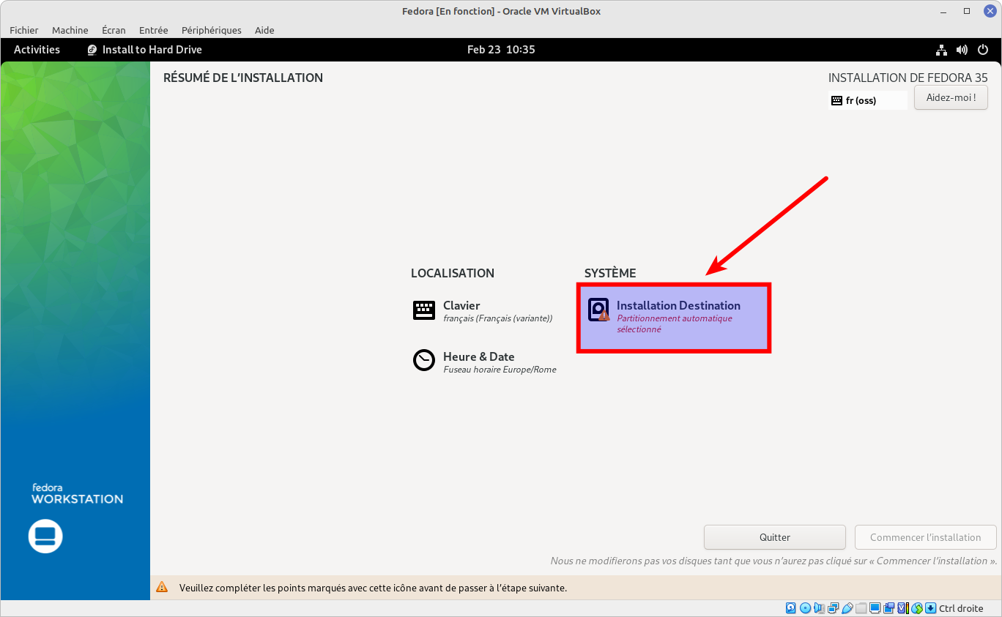The width and height of the screenshot is (1002, 617).
Task: Click Veuillez compléter les points warning message
Action: (x=373, y=588)
